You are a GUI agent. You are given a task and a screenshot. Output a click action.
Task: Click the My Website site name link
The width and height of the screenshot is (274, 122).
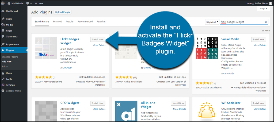[17, 3]
